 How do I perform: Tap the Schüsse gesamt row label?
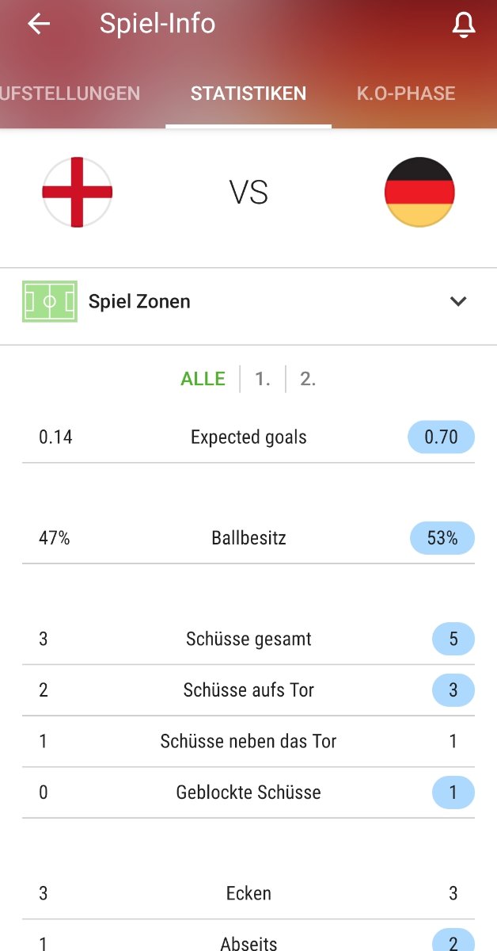coord(248,639)
